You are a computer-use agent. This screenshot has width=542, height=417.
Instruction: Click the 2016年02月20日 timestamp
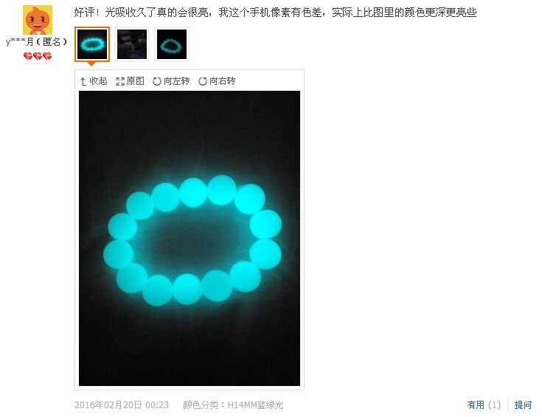tap(122, 405)
